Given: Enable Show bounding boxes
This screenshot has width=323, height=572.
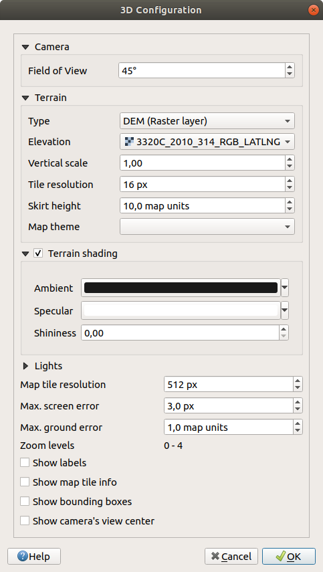Looking at the screenshot, I should coord(25,501).
